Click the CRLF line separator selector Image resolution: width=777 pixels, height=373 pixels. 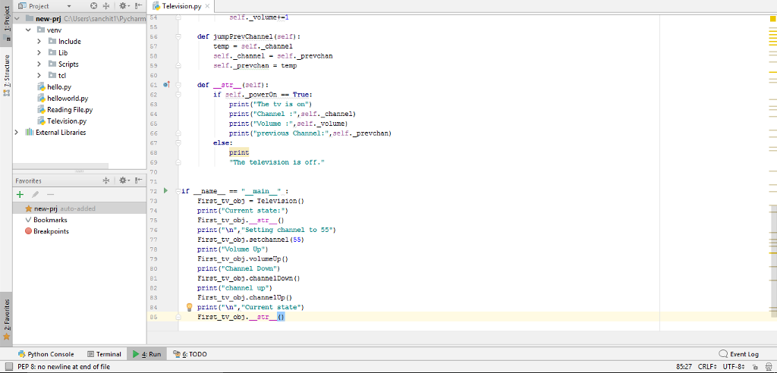[x=707, y=367]
